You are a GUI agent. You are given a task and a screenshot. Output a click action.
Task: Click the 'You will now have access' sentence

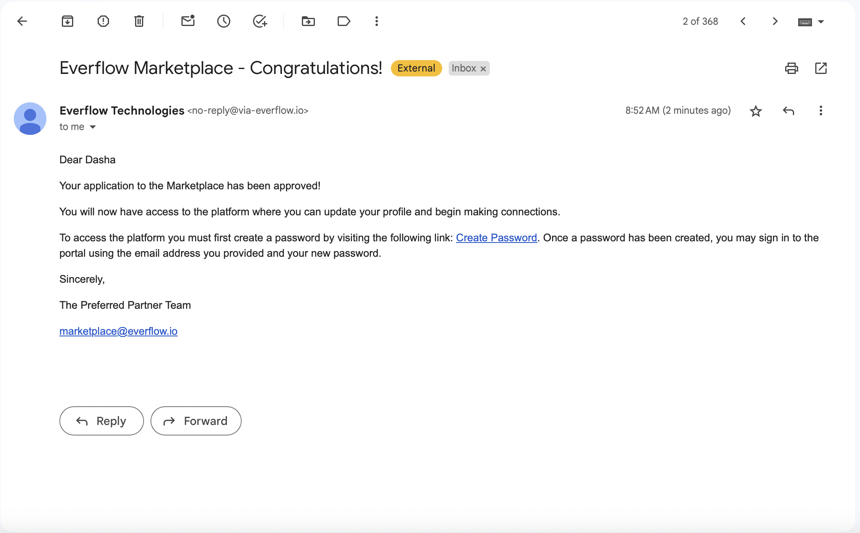coord(310,212)
